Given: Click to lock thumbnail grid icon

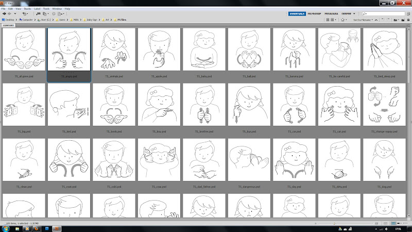Looking at the screenshot, I should click(385, 223).
